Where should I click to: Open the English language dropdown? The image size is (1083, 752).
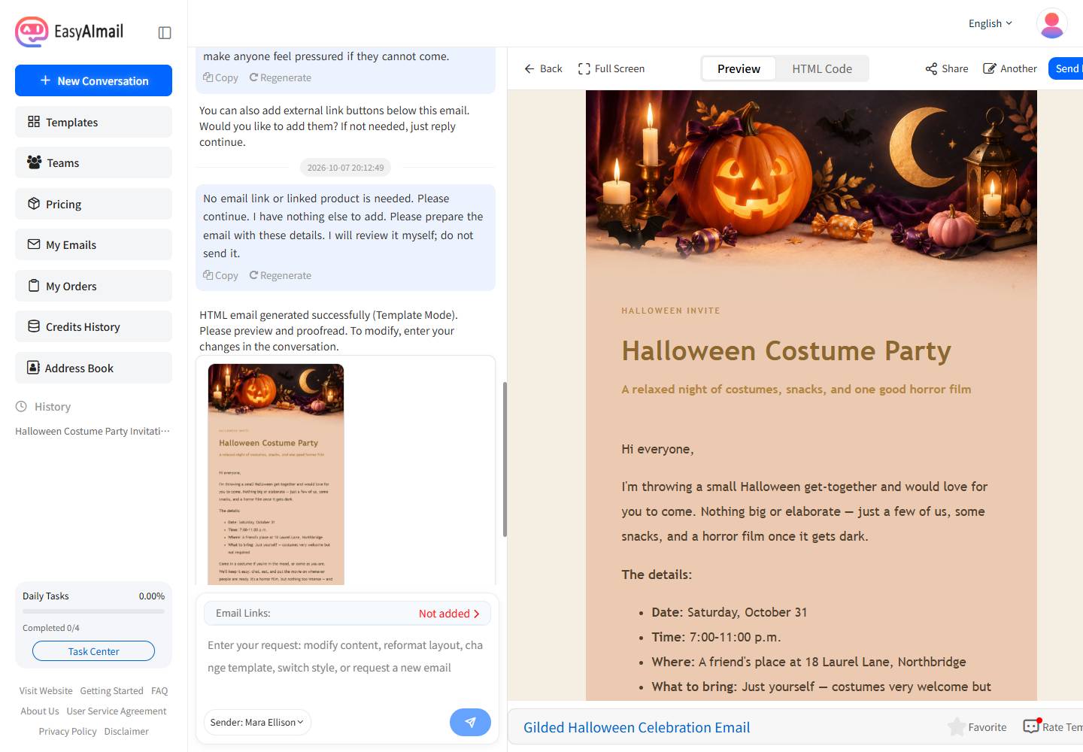(x=990, y=23)
